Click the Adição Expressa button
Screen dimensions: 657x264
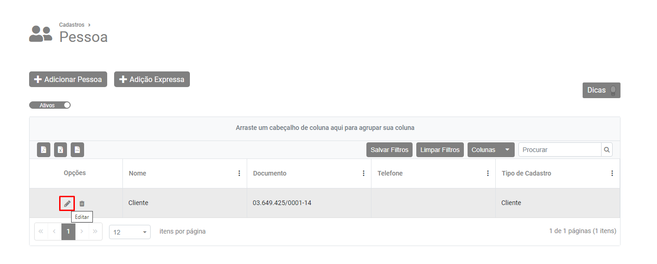tap(152, 79)
